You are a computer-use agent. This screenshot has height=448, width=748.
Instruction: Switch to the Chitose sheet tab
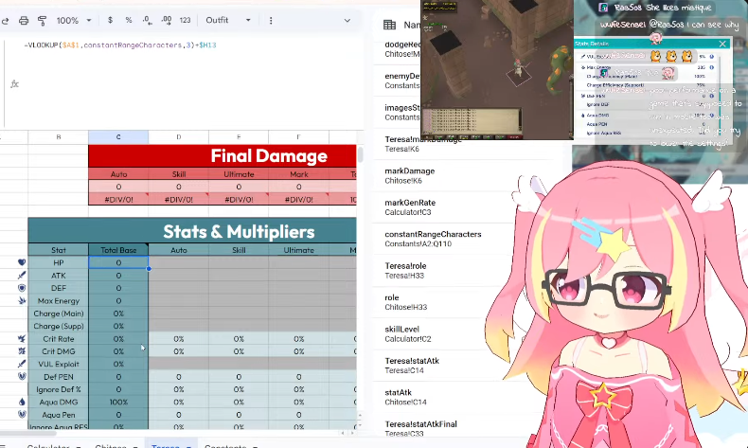click(x=116, y=444)
